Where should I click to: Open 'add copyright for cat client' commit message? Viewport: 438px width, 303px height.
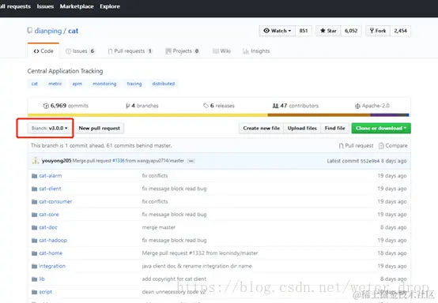tap(174, 279)
